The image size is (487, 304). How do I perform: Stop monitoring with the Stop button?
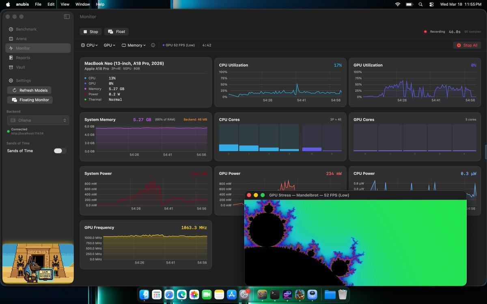point(91,32)
